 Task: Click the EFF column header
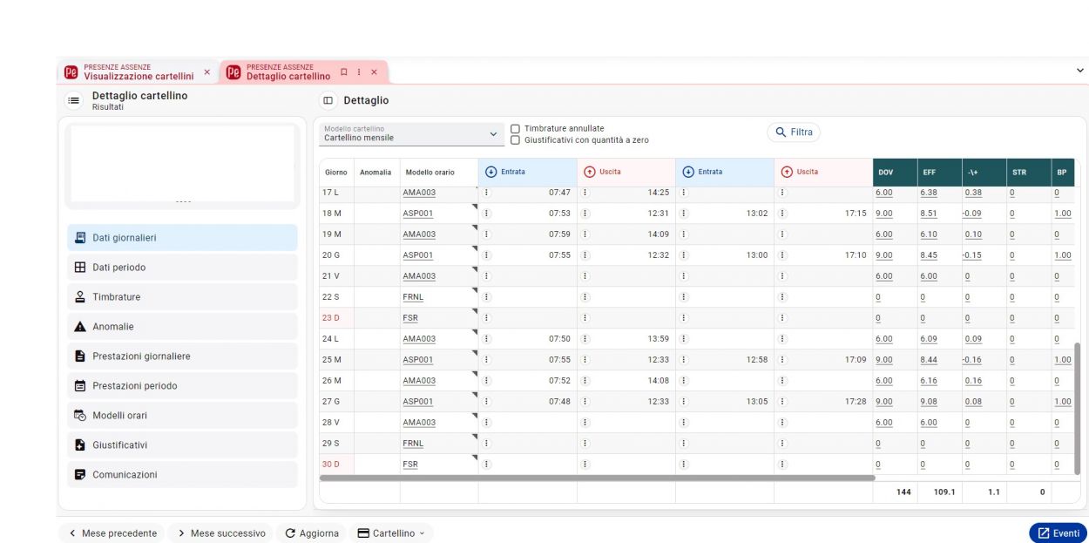pos(939,172)
